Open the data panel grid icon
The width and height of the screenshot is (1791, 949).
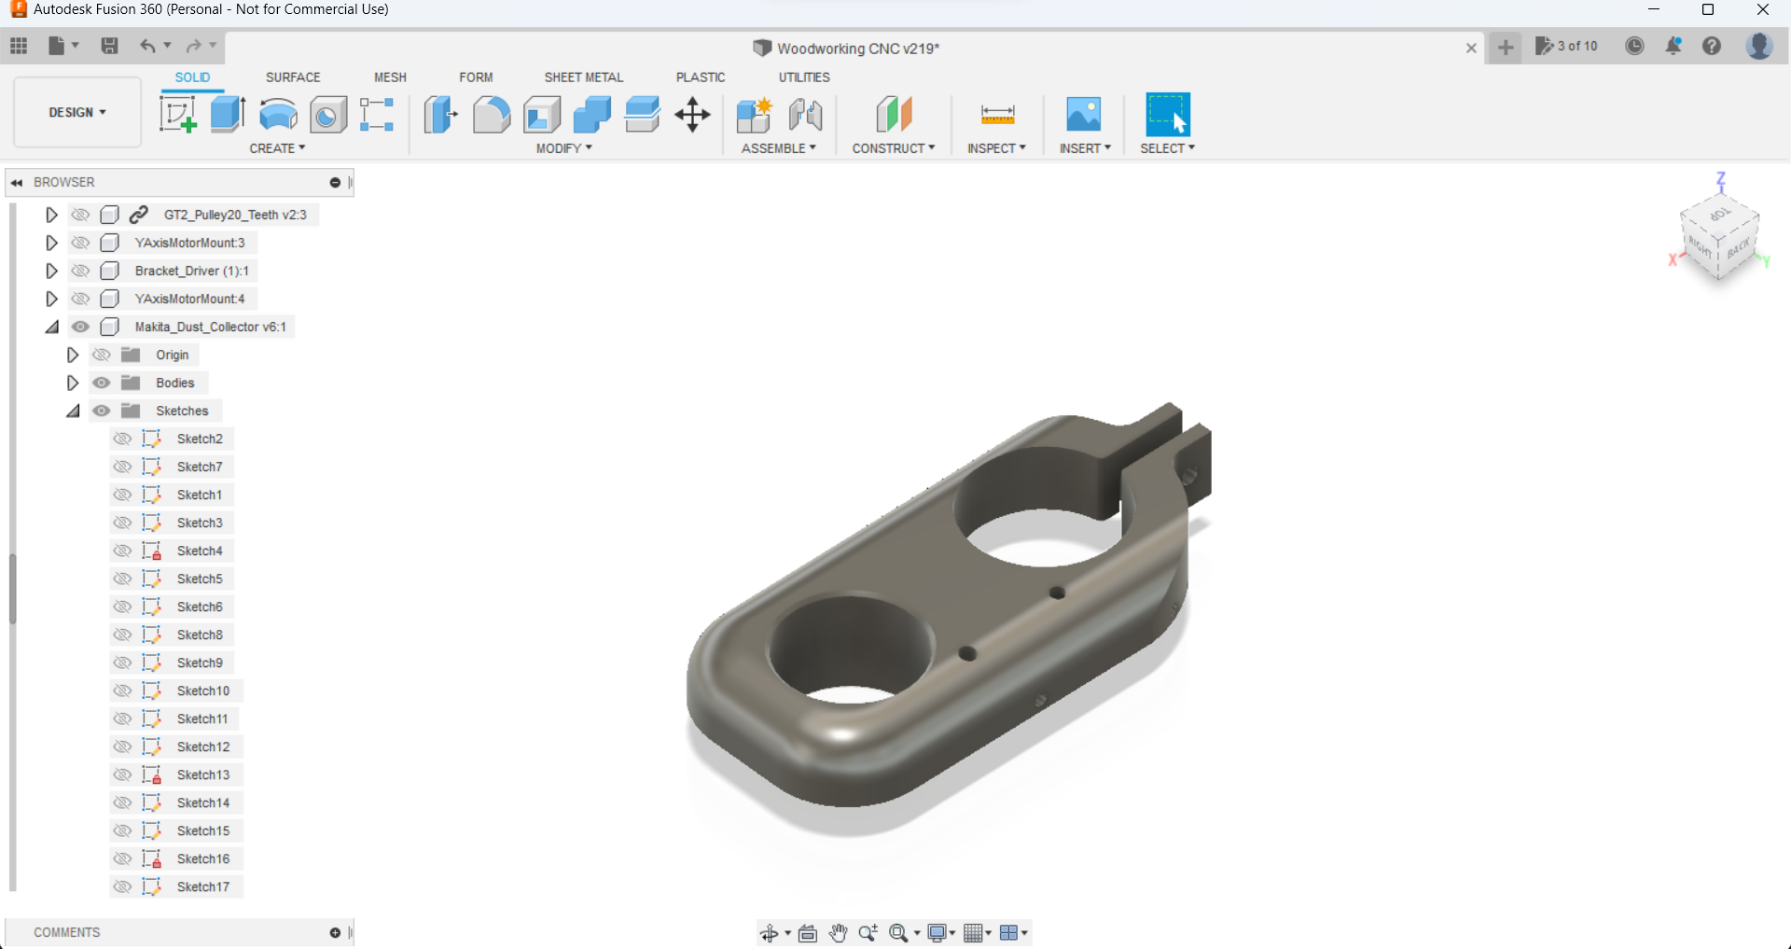pos(19,46)
